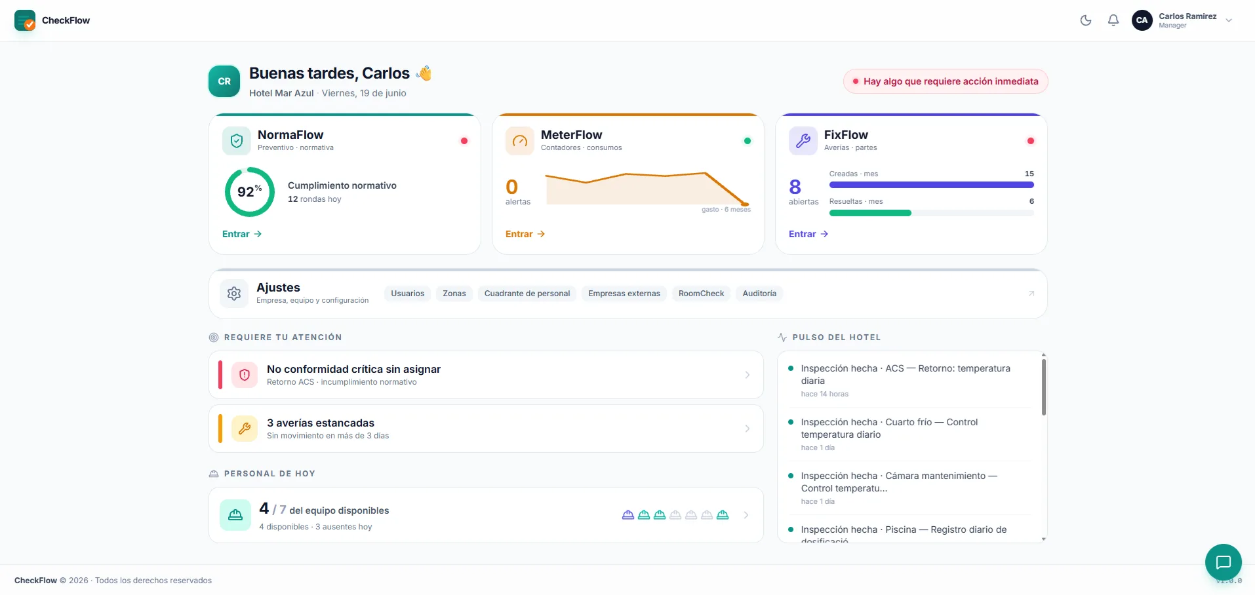Click NormaFlow card title

(x=290, y=134)
